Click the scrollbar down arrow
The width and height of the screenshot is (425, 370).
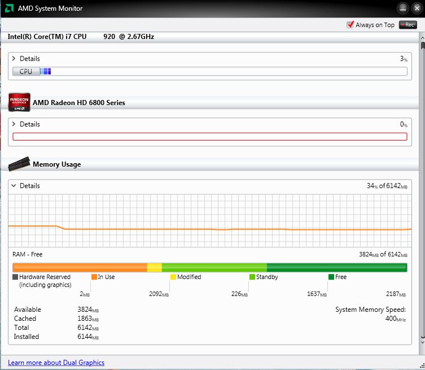[x=422, y=342]
